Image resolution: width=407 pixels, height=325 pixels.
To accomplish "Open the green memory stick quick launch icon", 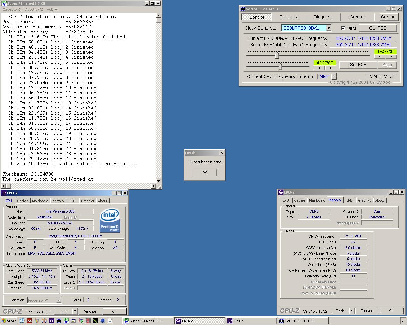I will pyautogui.click(x=95, y=321).
